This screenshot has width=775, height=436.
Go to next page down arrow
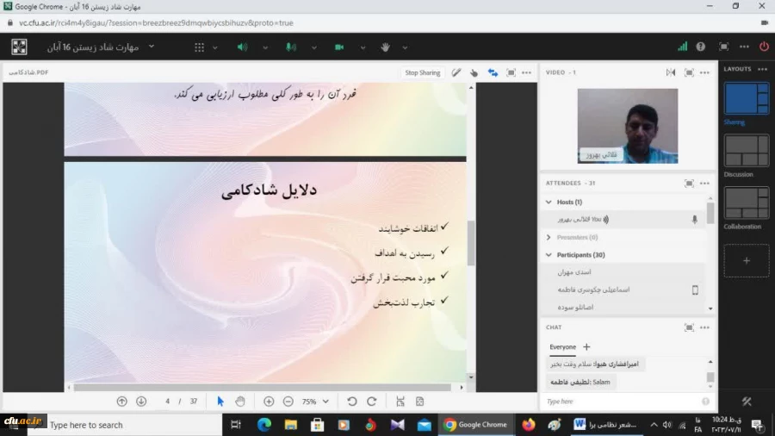coord(141,402)
